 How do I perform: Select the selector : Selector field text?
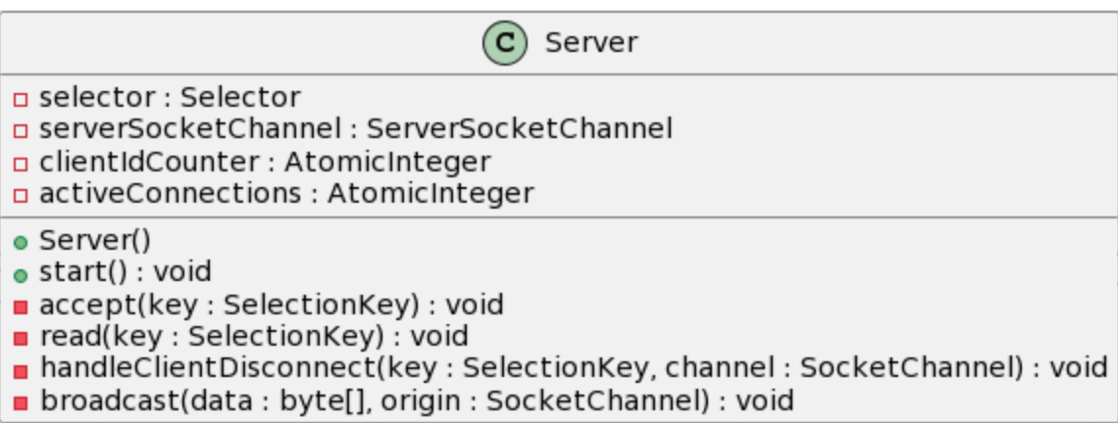click(x=169, y=98)
